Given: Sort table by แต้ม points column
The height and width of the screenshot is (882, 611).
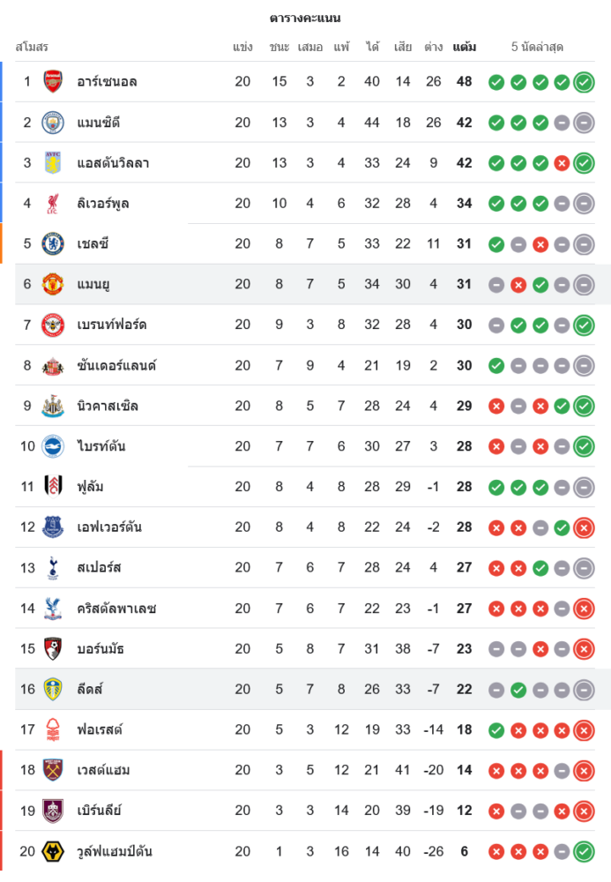Looking at the screenshot, I should click(x=465, y=47).
